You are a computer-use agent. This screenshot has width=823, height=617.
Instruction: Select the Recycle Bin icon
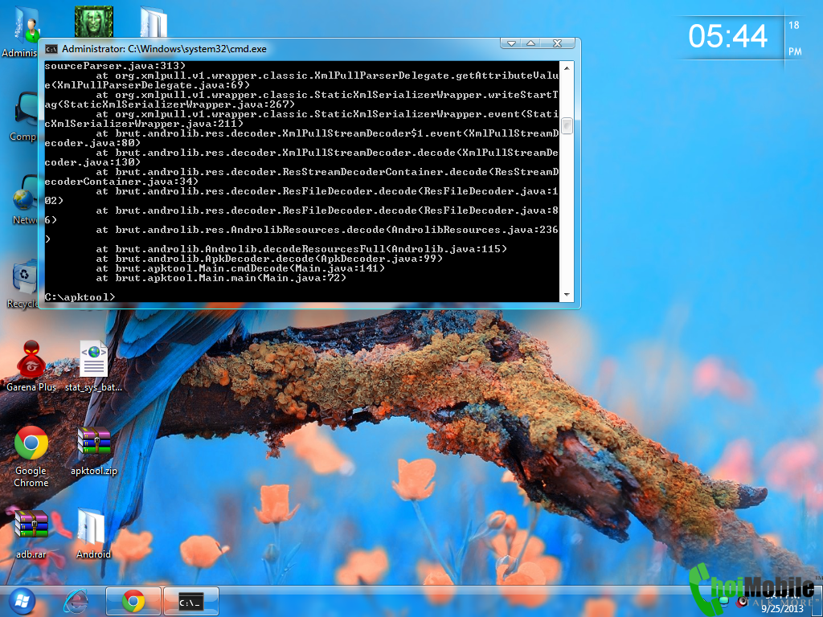23,284
